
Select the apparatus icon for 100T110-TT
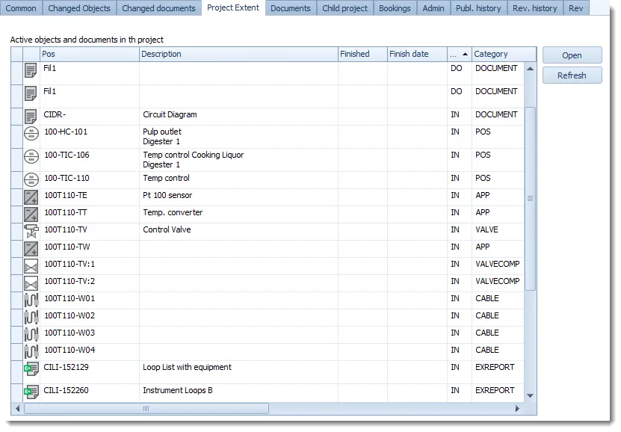pos(31,215)
